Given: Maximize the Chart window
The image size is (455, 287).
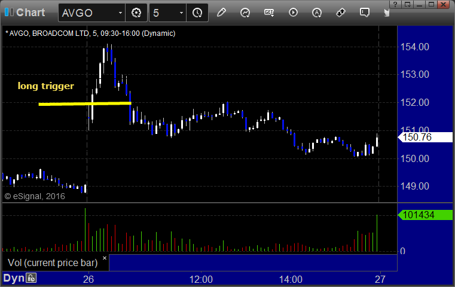Looking at the screenshot, I should point(431,4).
